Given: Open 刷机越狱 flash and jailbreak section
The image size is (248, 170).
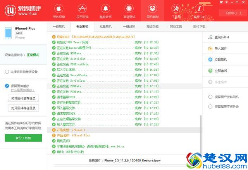Looking at the screenshot, I should coord(152,11).
